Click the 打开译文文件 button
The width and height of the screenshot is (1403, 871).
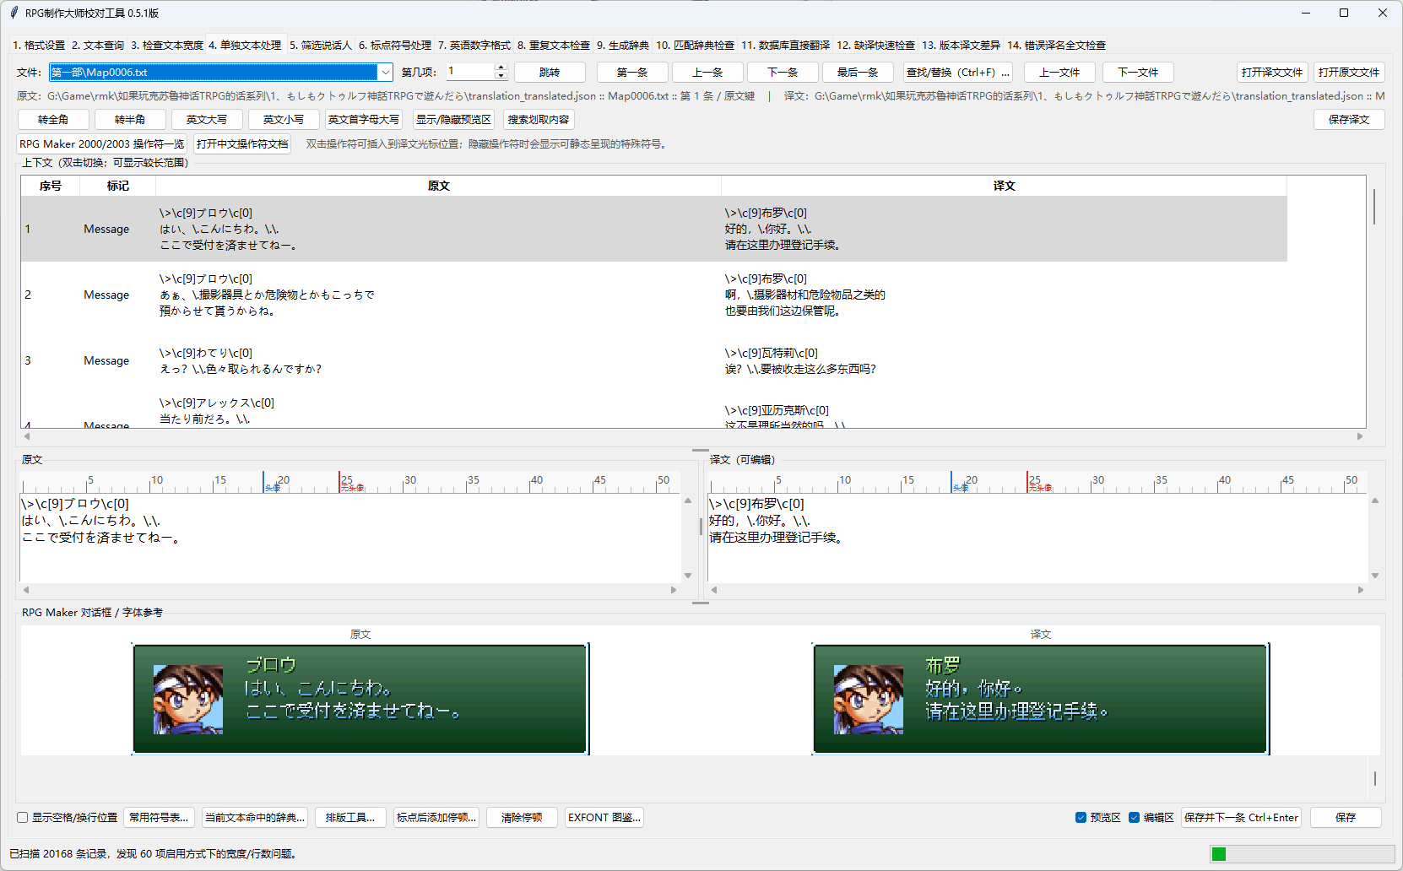(x=1272, y=73)
